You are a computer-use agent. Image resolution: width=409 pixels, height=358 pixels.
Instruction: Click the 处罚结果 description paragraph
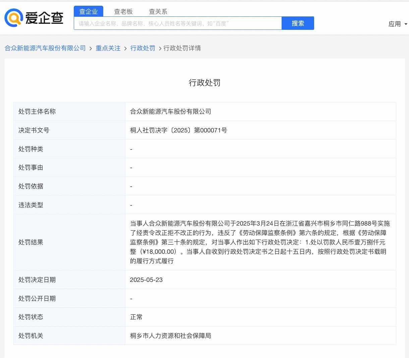[260, 242]
